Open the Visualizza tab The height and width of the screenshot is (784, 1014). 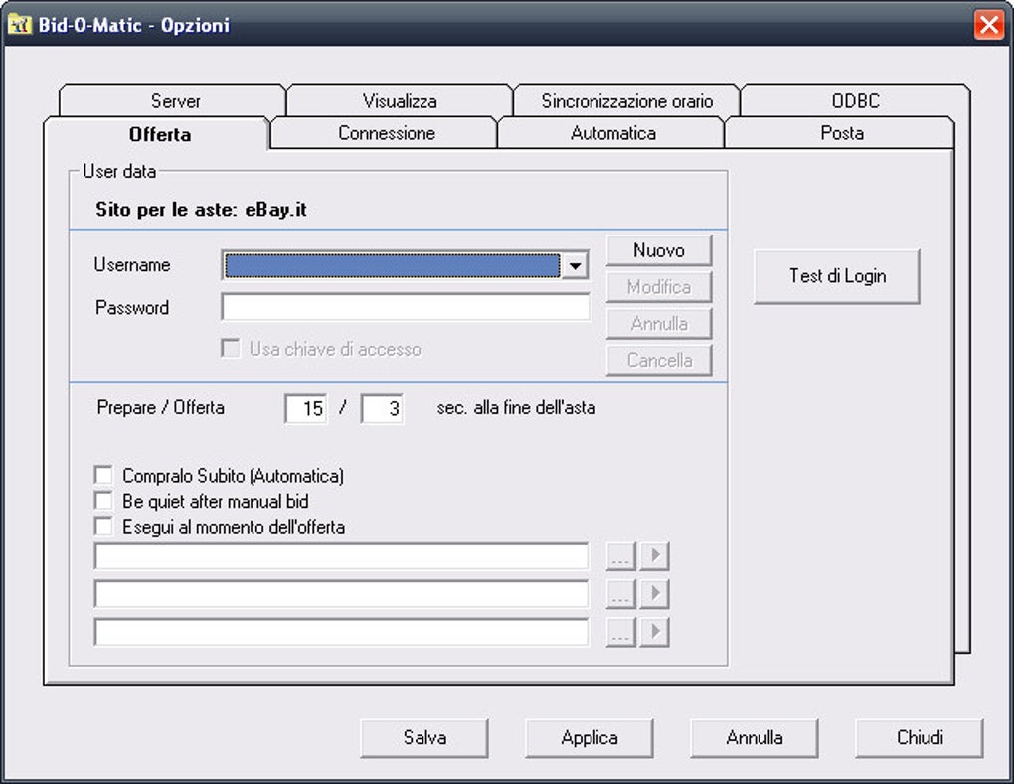pyautogui.click(x=400, y=100)
